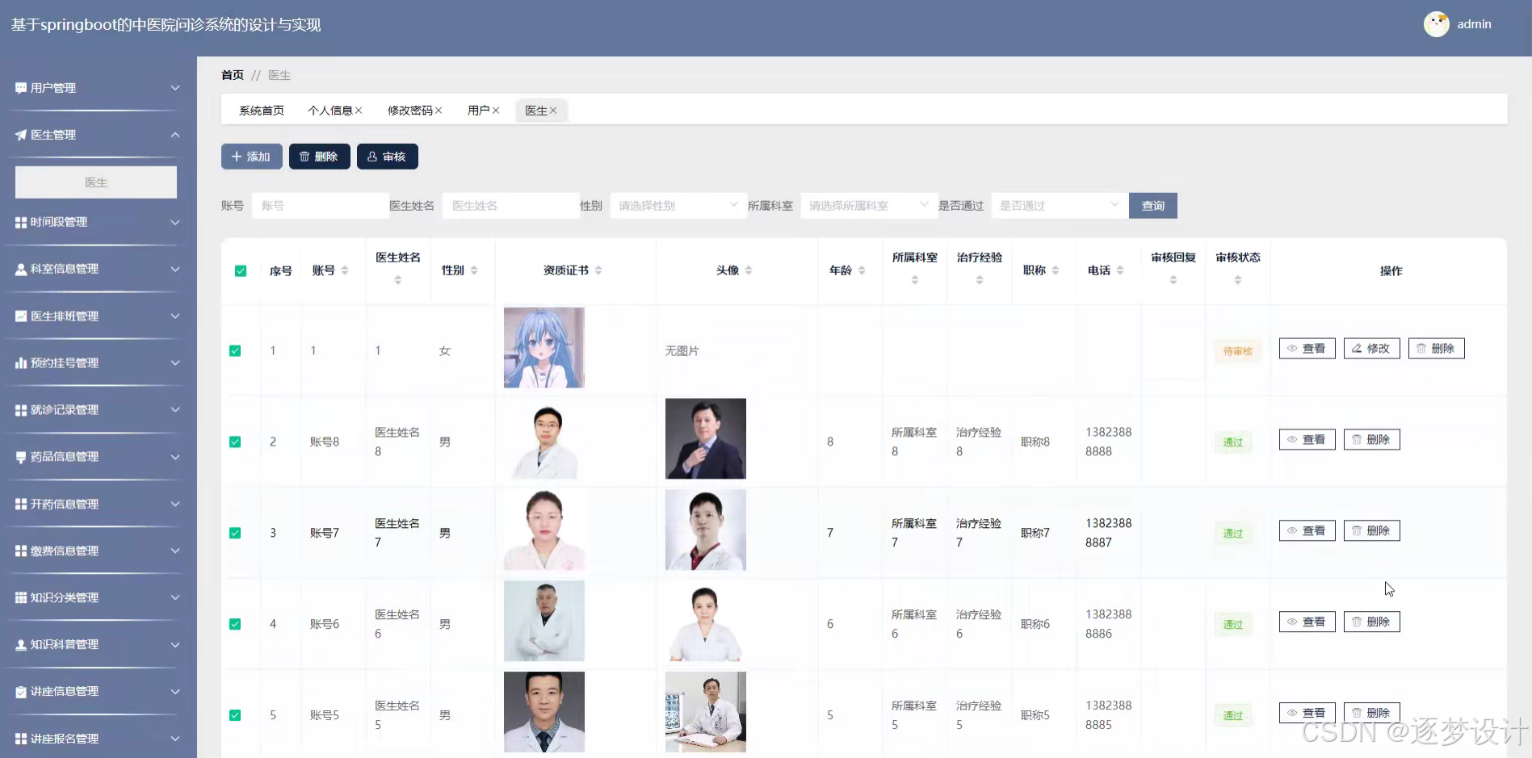The height and width of the screenshot is (758, 1532).
Task: Switch to the 修改密码 tab
Action: 410,111
